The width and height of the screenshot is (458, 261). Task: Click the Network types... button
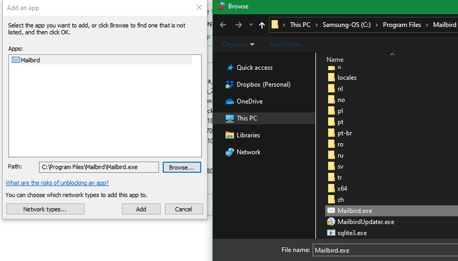pyautogui.click(x=46, y=209)
